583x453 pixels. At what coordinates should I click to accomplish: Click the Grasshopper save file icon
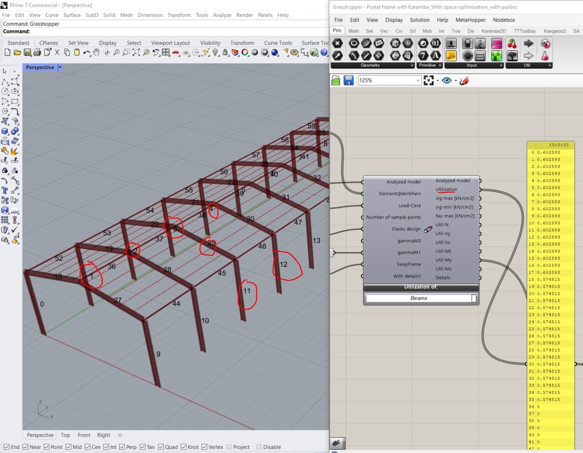[349, 80]
